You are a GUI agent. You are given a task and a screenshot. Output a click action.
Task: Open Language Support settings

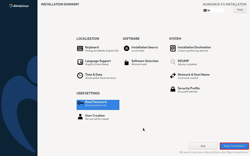pos(98,61)
